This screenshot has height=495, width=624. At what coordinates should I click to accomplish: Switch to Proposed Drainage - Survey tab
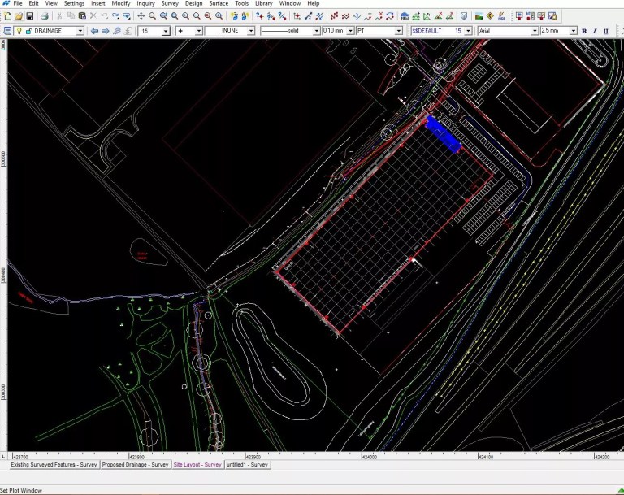[136, 465]
